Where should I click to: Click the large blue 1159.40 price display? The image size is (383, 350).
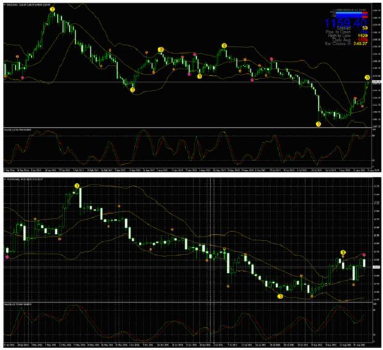[x=345, y=23]
